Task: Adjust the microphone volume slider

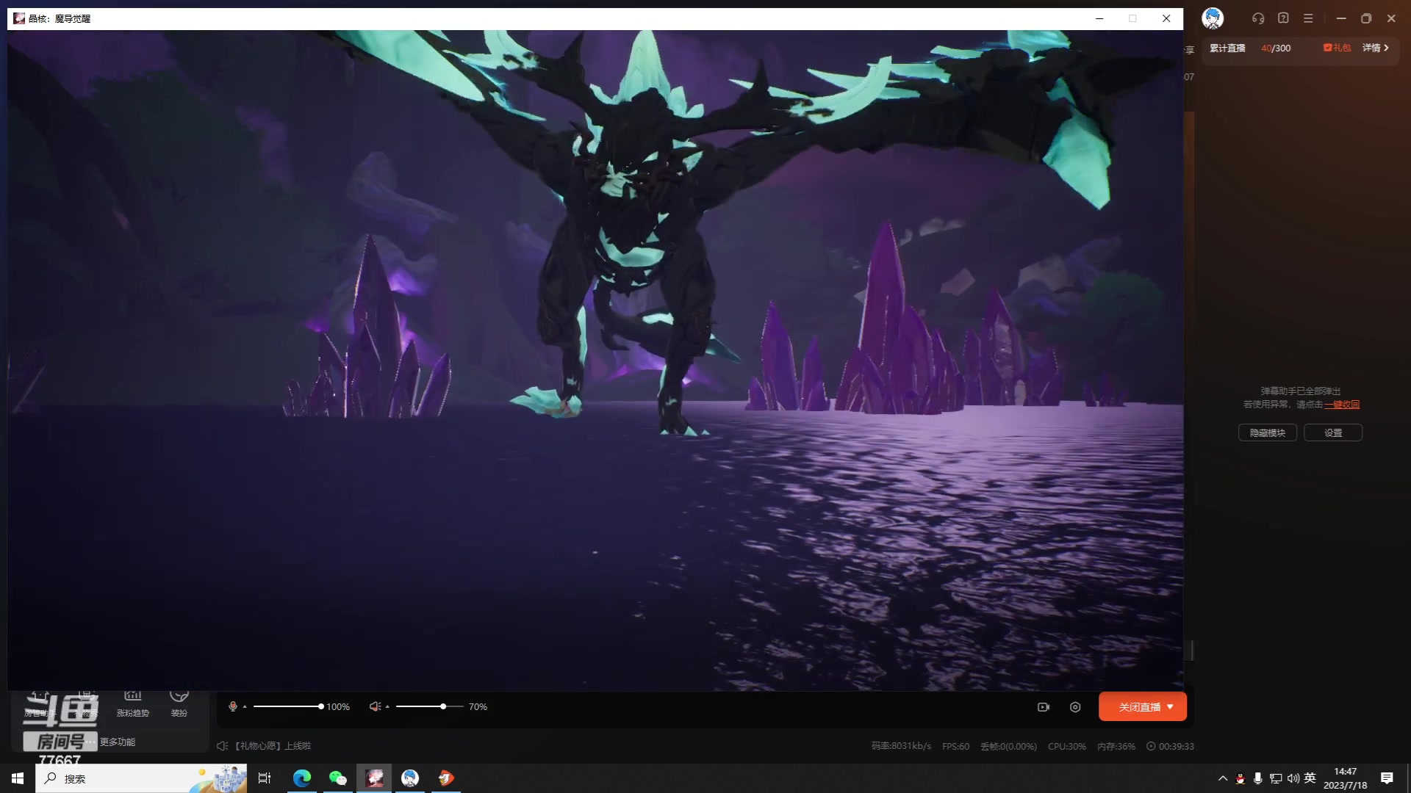Action: tap(287, 706)
